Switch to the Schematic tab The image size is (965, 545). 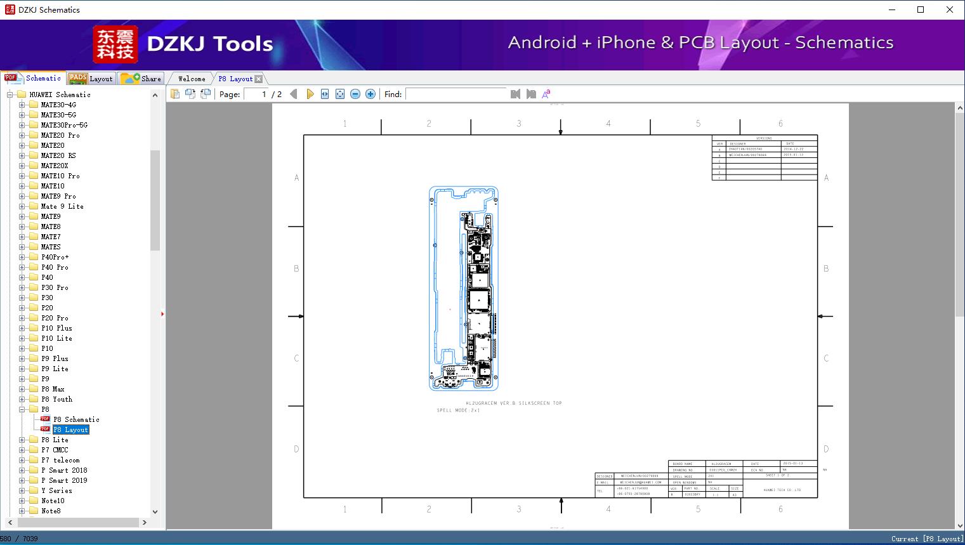tap(33, 78)
